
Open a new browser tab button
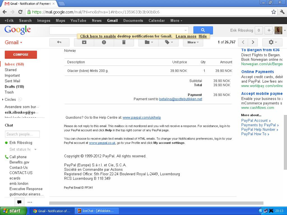[x=61, y=3]
